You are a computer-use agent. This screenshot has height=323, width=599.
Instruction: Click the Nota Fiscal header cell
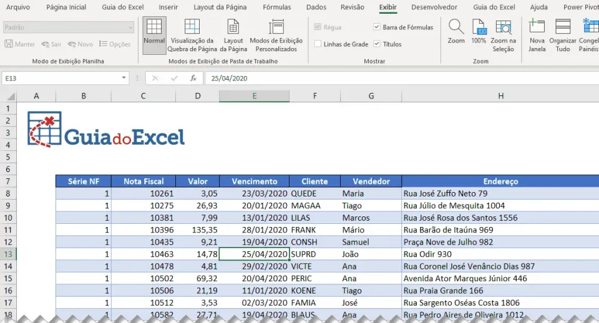(x=144, y=181)
